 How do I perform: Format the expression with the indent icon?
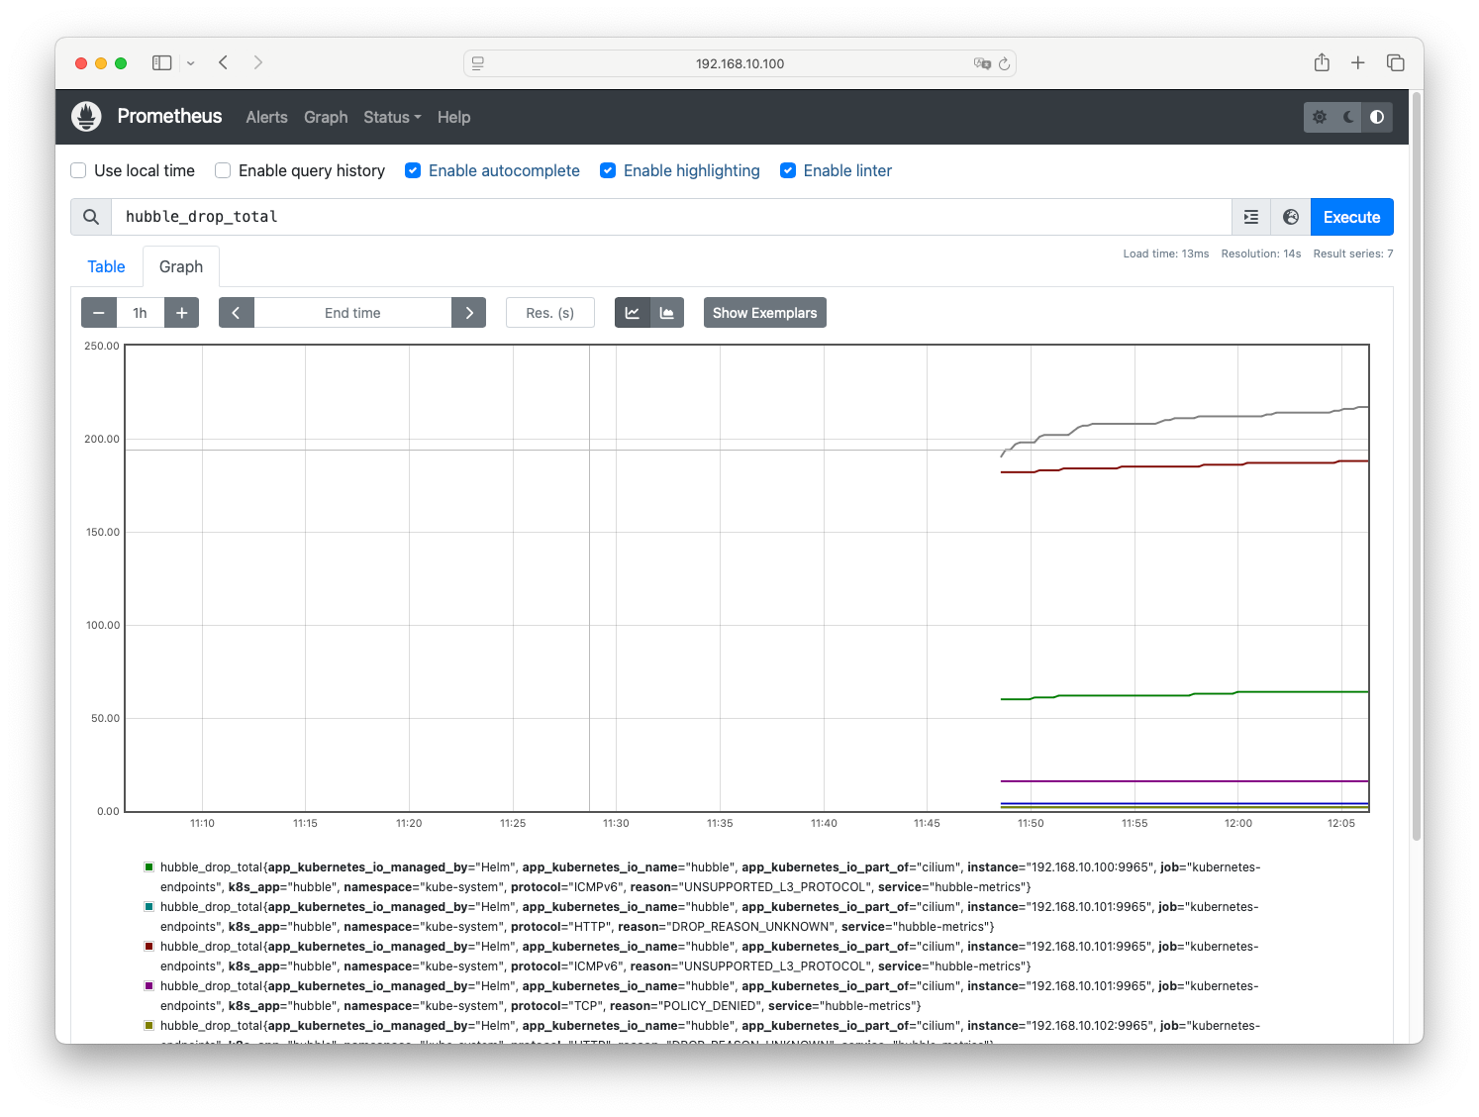[x=1251, y=217]
